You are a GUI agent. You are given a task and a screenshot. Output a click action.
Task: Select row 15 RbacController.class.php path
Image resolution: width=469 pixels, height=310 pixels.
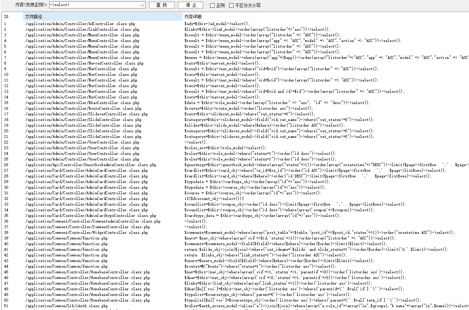(x=82, y=103)
